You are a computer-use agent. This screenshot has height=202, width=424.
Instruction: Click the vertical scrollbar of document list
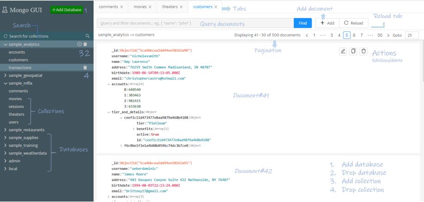[423, 62]
